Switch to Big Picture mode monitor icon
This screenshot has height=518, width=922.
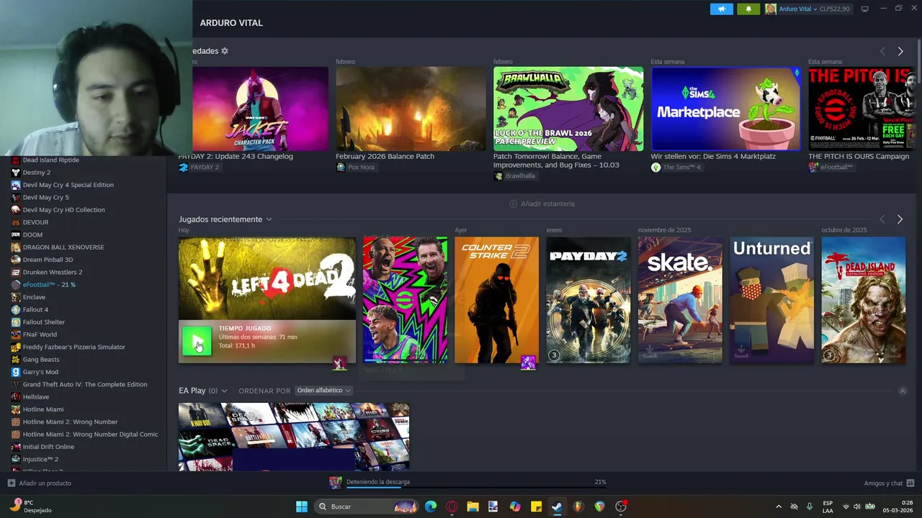864,9
